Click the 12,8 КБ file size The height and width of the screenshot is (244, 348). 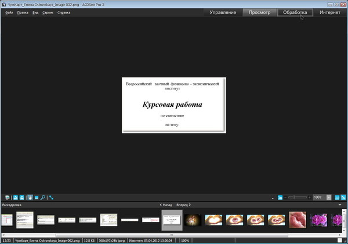tap(89, 241)
